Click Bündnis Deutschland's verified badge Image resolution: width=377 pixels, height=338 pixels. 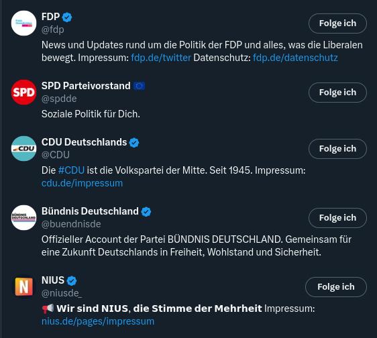coord(146,212)
